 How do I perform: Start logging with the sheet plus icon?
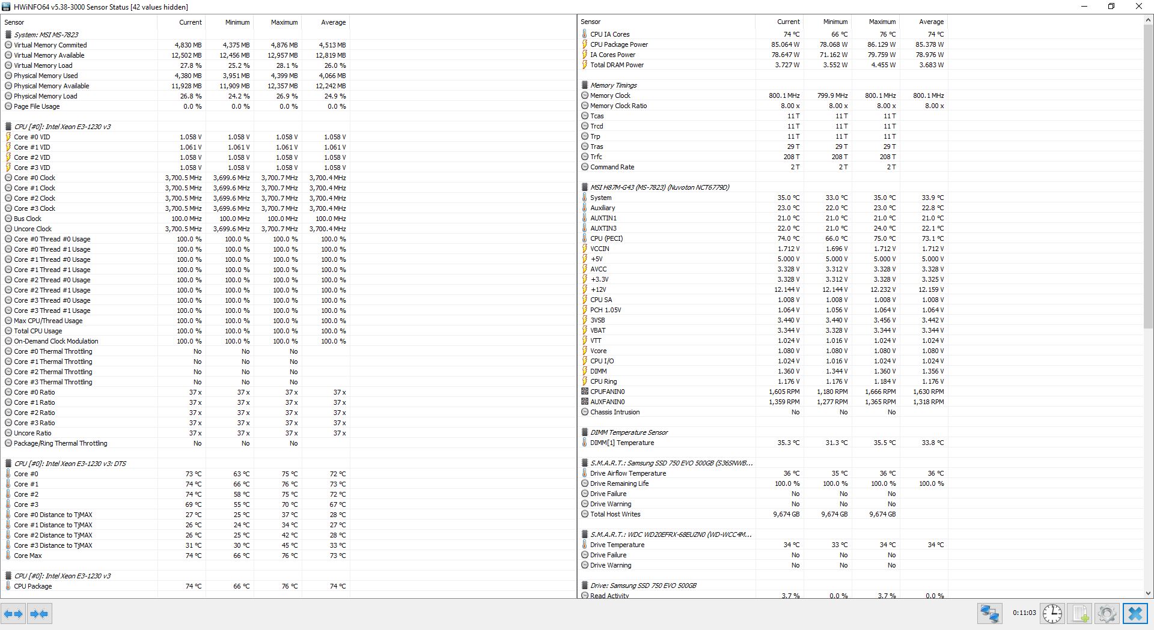pos(1080,614)
